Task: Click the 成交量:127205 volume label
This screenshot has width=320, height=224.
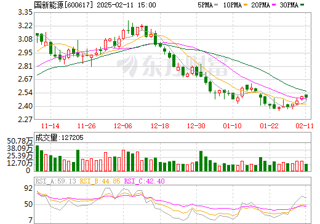Action: pyautogui.click(x=59, y=137)
